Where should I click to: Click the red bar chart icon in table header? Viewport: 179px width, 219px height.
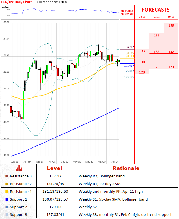tap(19, 168)
